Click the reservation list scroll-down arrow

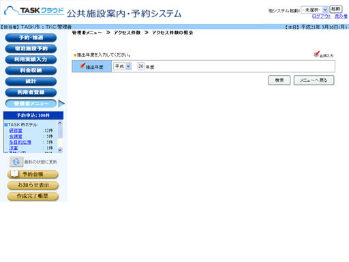pos(60,150)
